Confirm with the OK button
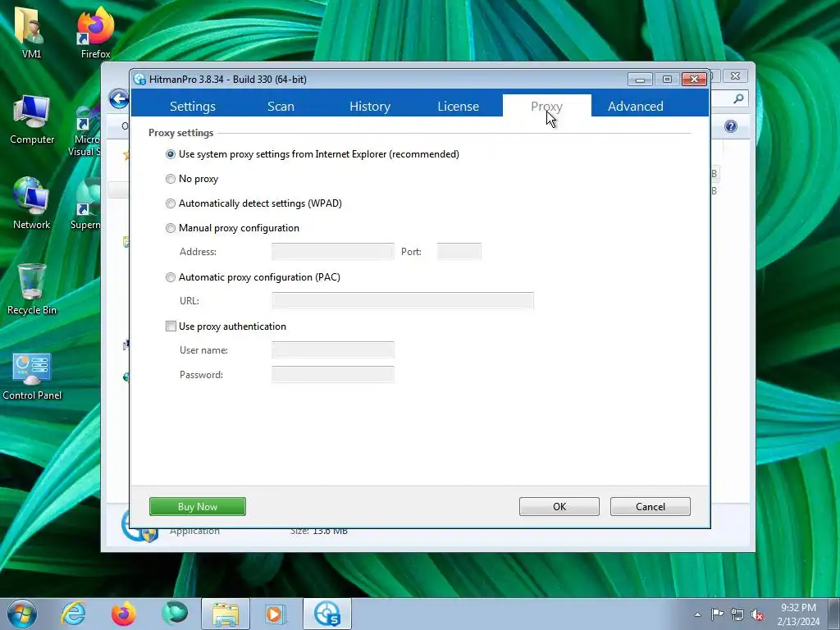The image size is (840, 630). click(x=559, y=506)
